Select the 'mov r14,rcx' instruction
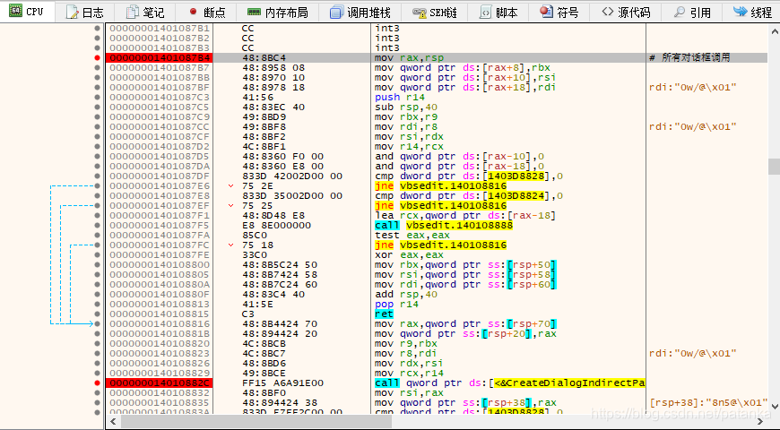780x430 pixels. [x=409, y=146]
